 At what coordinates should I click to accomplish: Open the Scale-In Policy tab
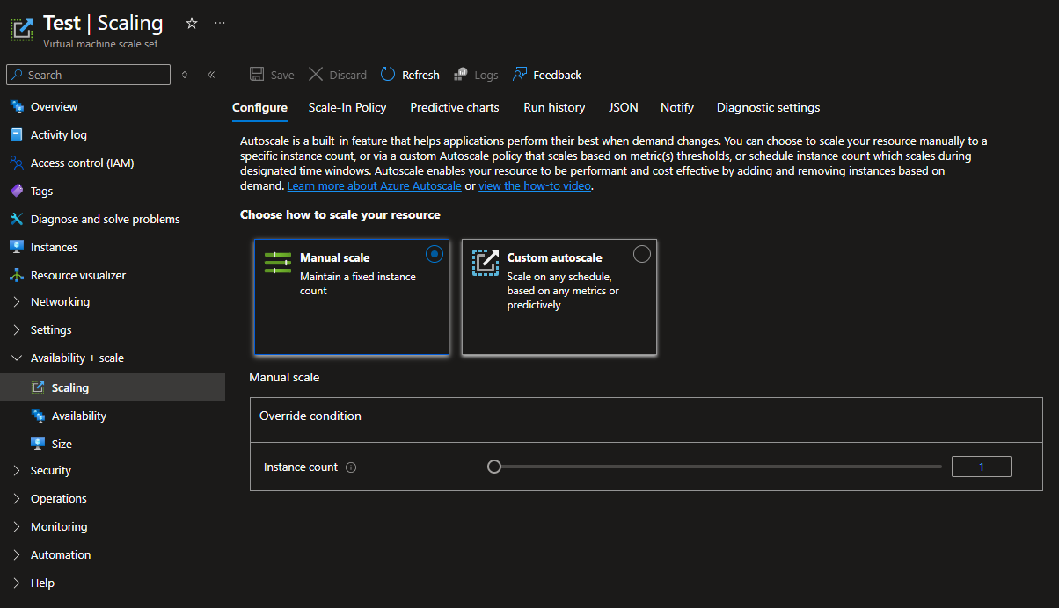click(x=347, y=107)
